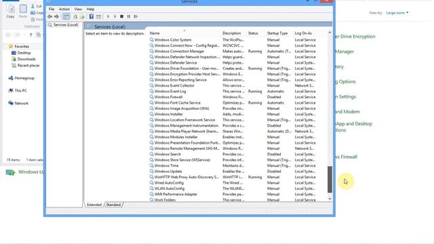This screenshot has height=244, width=434.
Task: Select Network in Explorer navigation pane
Action: pyautogui.click(x=21, y=104)
